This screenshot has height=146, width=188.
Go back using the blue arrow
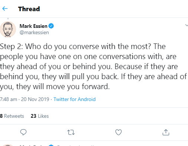(5, 9)
